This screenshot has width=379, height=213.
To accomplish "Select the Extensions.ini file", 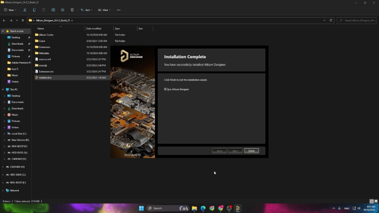I will pos(46,71).
